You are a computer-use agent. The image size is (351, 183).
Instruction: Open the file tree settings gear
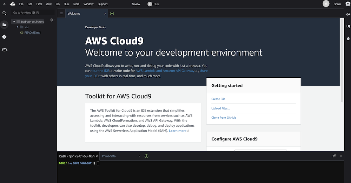pyautogui.click(x=52, y=20)
